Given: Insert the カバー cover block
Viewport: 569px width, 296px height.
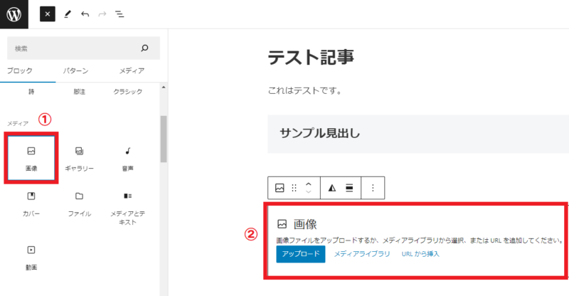Looking at the screenshot, I should pos(31,203).
